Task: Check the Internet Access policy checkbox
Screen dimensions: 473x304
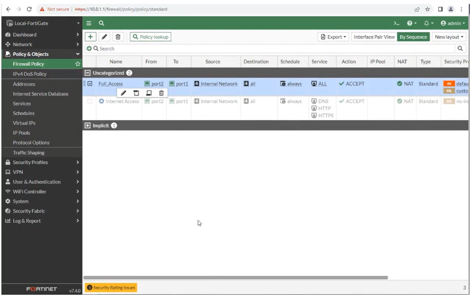Action: point(90,101)
